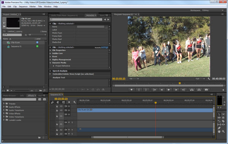This screenshot has width=228, height=144.
Task: Select Clip 01.avi in Project panel
Action: tap(16, 43)
